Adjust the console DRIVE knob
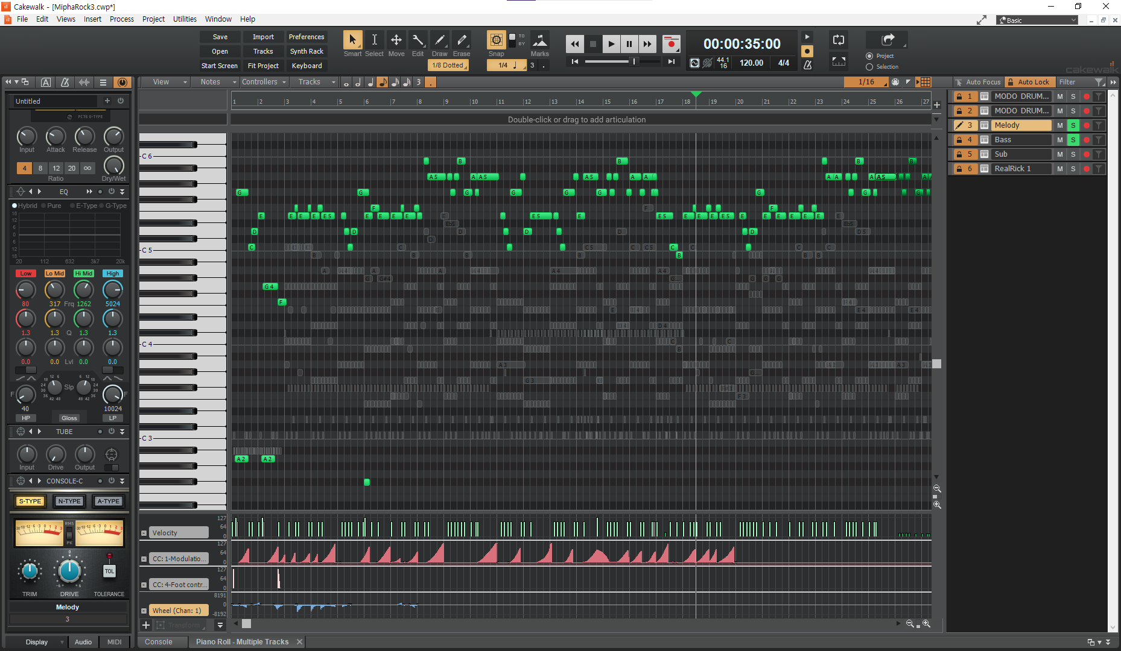This screenshot has height=651, width=1121. coord(69,571)
